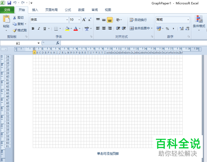
Task: Click the Redo arrow icon
Action: tap(23, 3)
